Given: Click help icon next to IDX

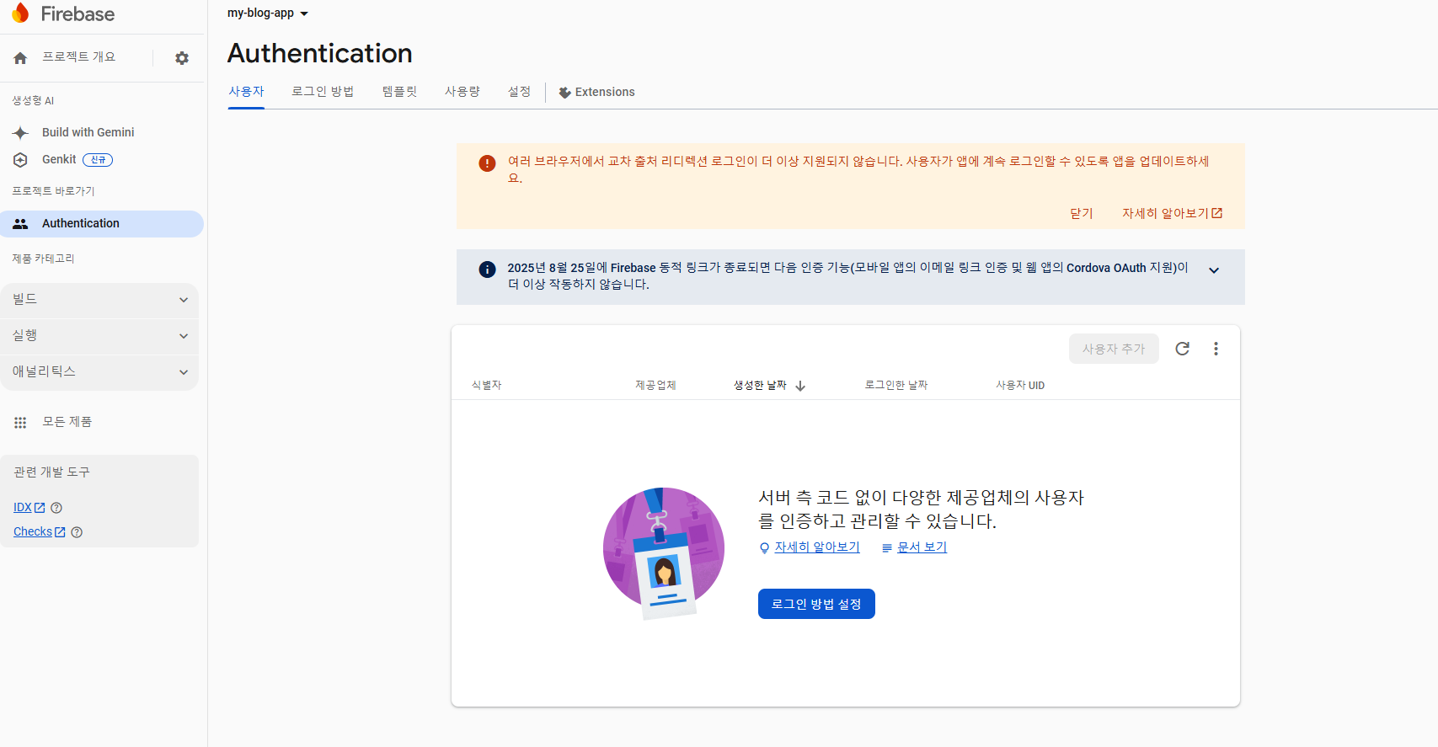Looking at the screenshot, I should (56, 508).
